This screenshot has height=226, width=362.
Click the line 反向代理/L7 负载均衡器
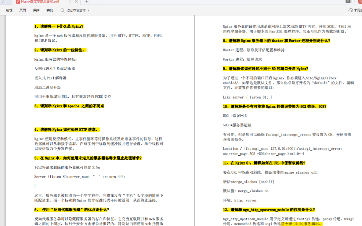click(55, 68)
